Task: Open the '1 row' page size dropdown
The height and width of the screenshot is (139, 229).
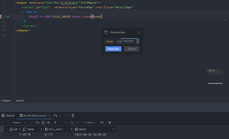Action: point(17,123)
